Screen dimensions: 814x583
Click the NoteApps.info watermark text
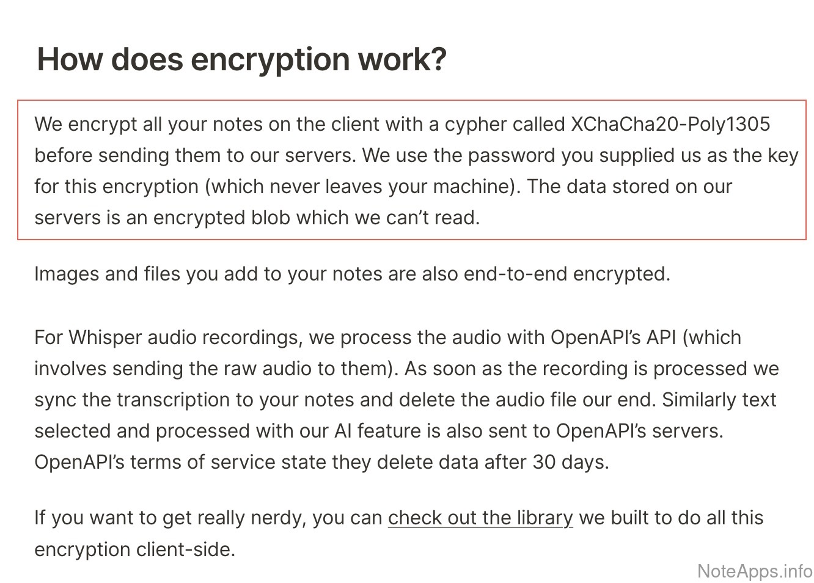pos(755,571)
